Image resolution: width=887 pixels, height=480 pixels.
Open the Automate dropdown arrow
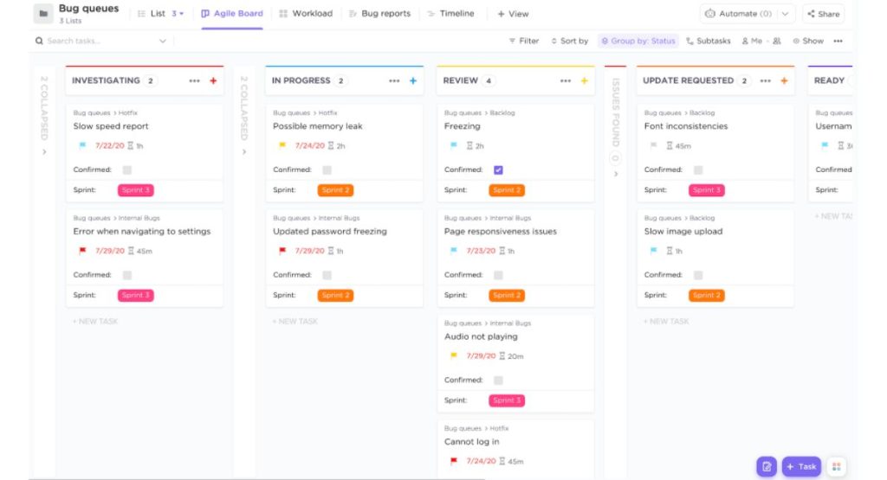tap(786, 14)
